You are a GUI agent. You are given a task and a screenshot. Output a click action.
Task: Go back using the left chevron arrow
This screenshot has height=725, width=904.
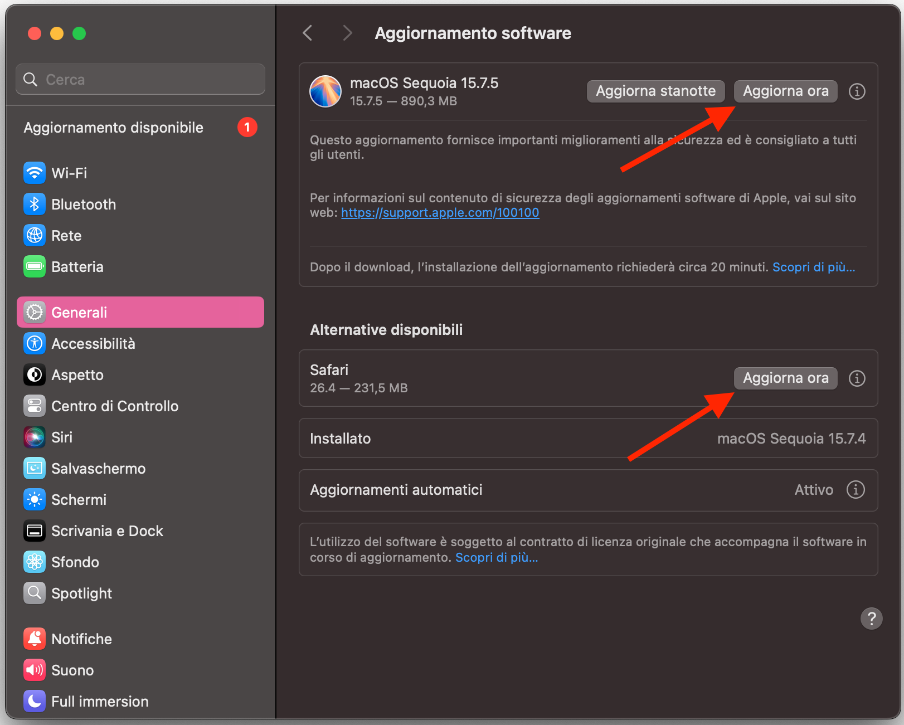click(307, 33)
